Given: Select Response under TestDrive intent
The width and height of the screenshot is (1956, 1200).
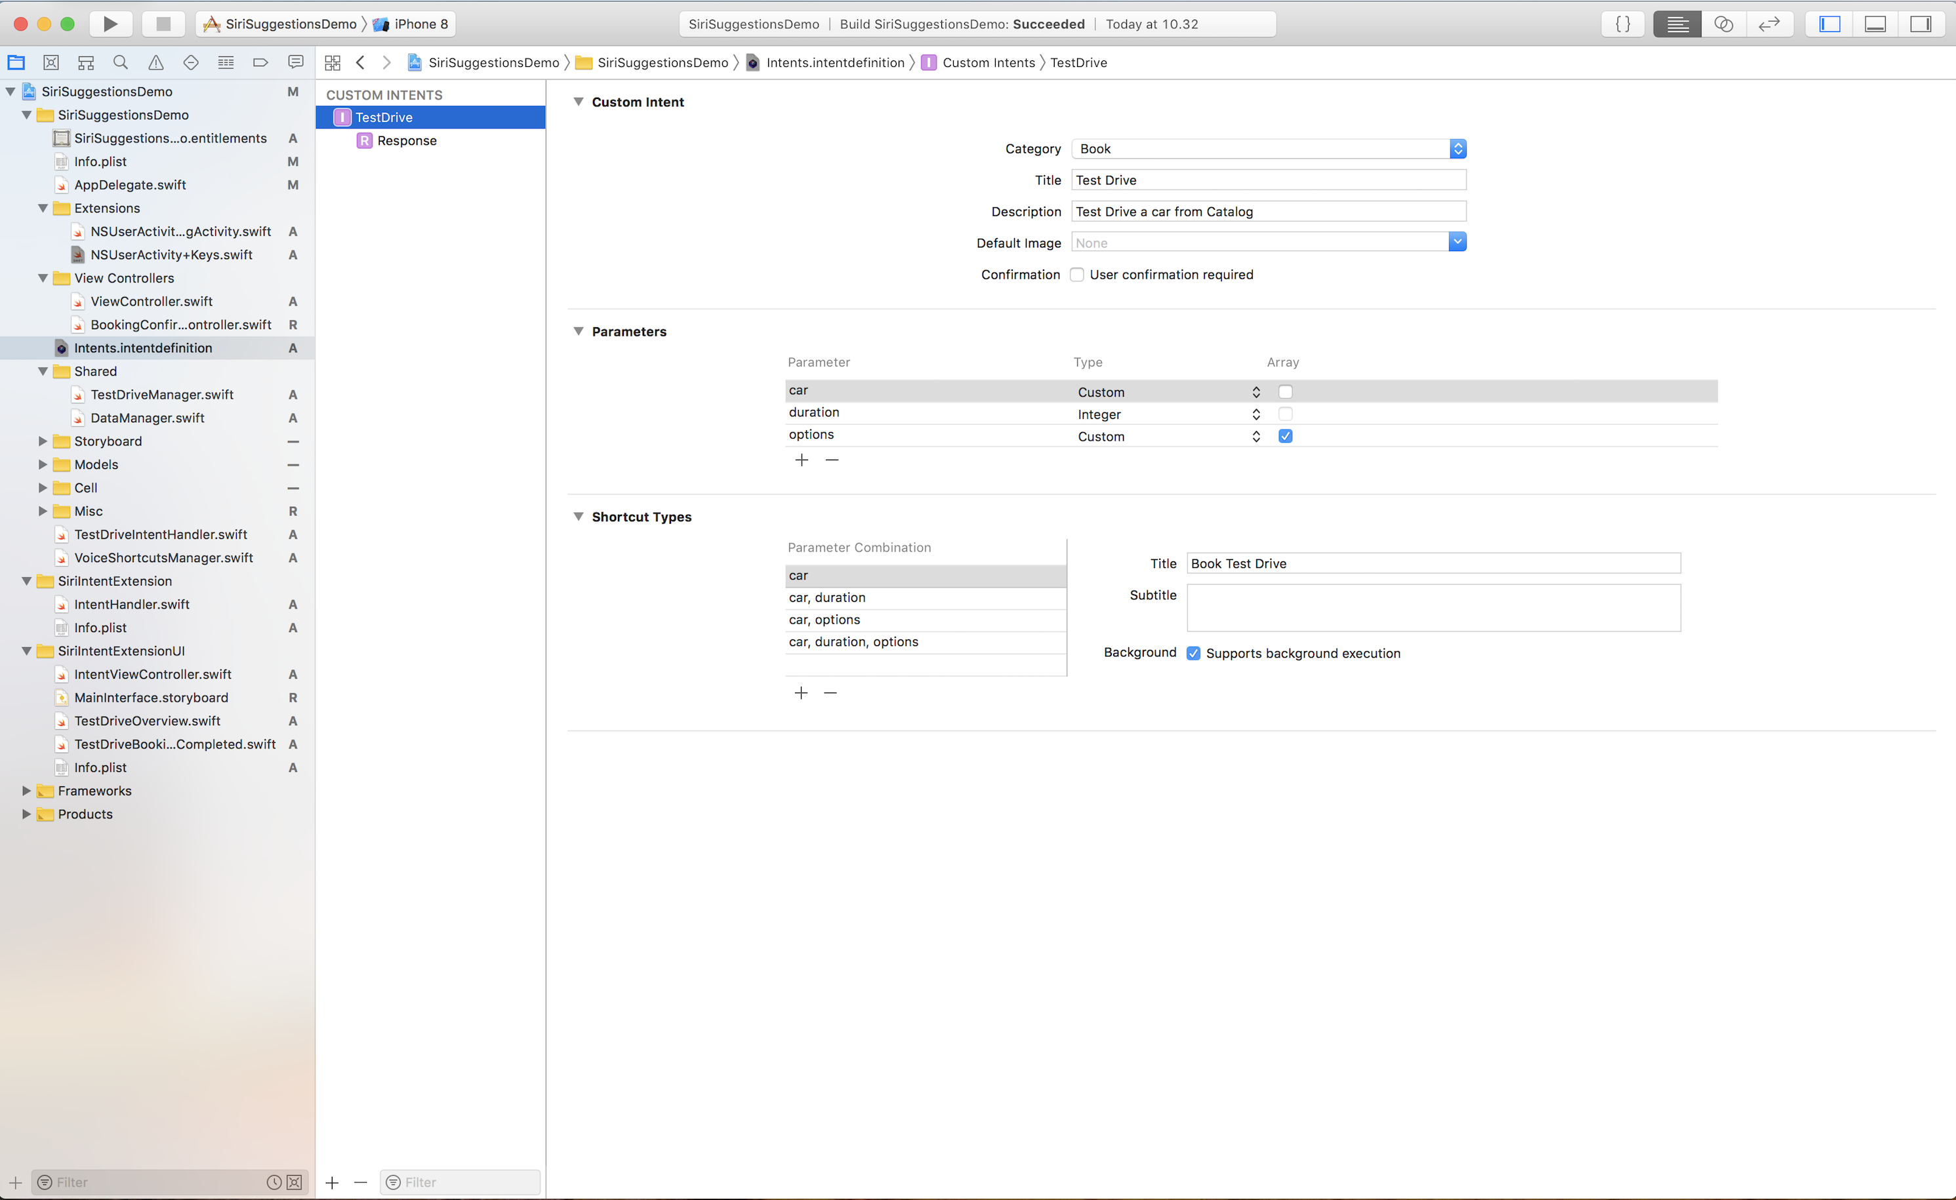Looking at the screenshot, I should [407, 140].
